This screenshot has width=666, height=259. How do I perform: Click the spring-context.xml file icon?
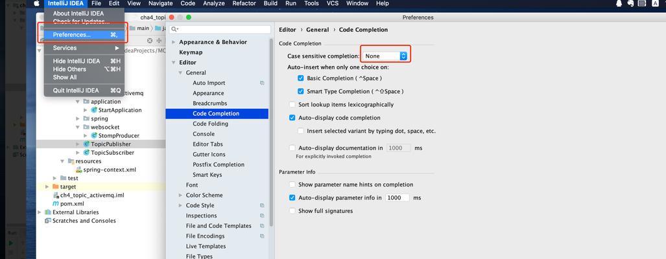coord(79,170)
